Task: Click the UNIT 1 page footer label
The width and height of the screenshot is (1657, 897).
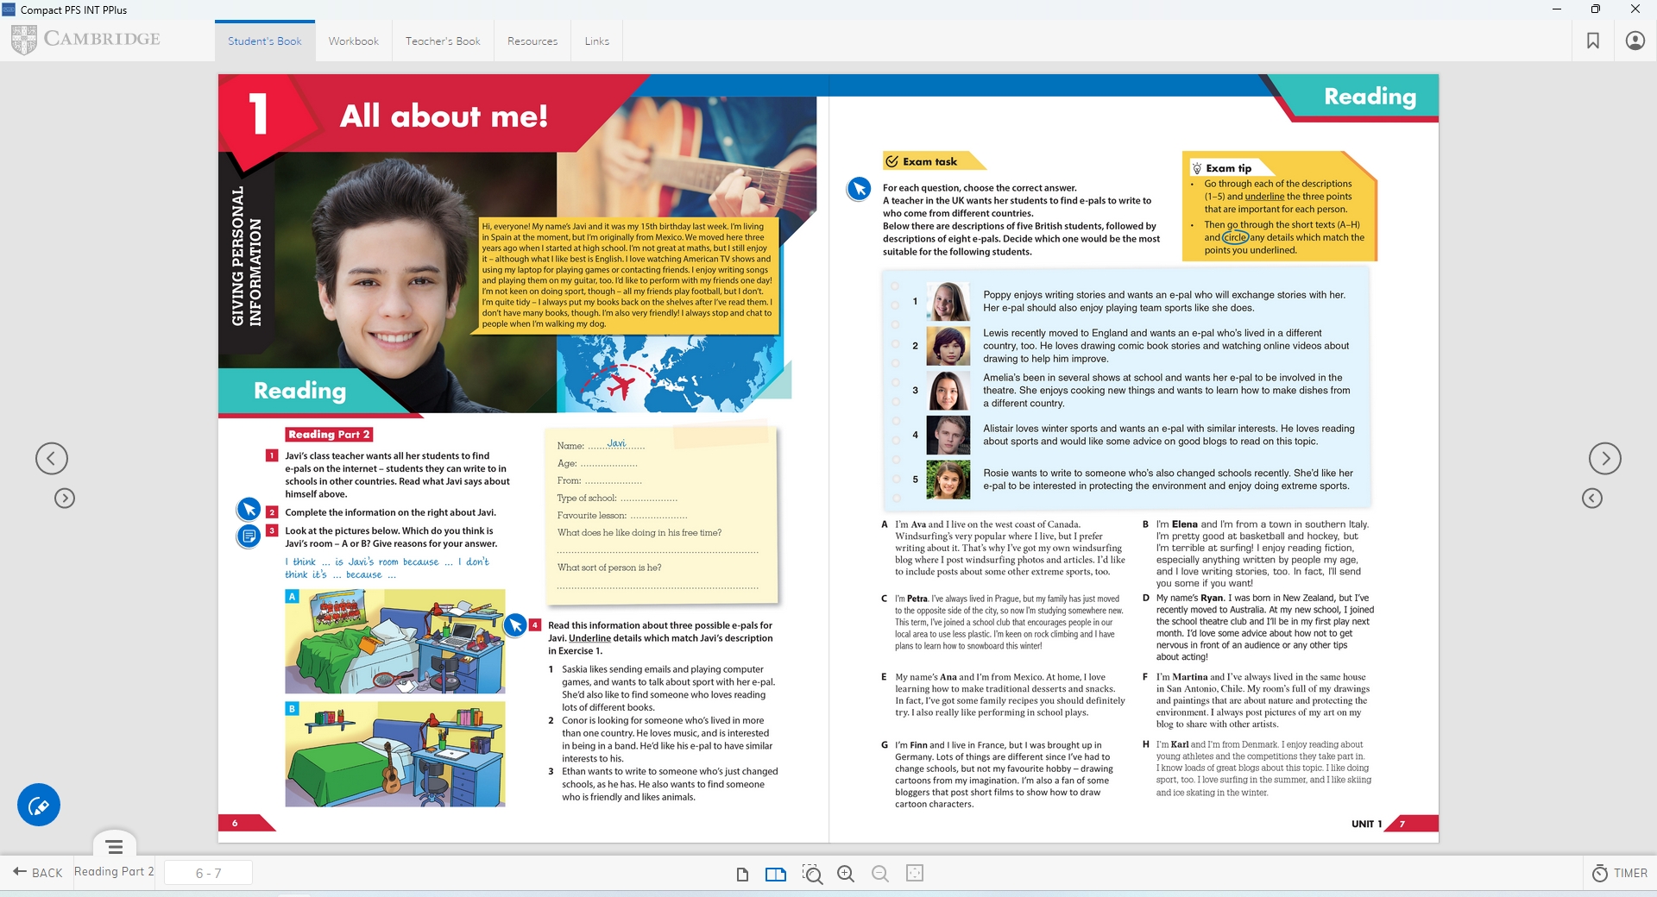Action: coord(1366,824)
